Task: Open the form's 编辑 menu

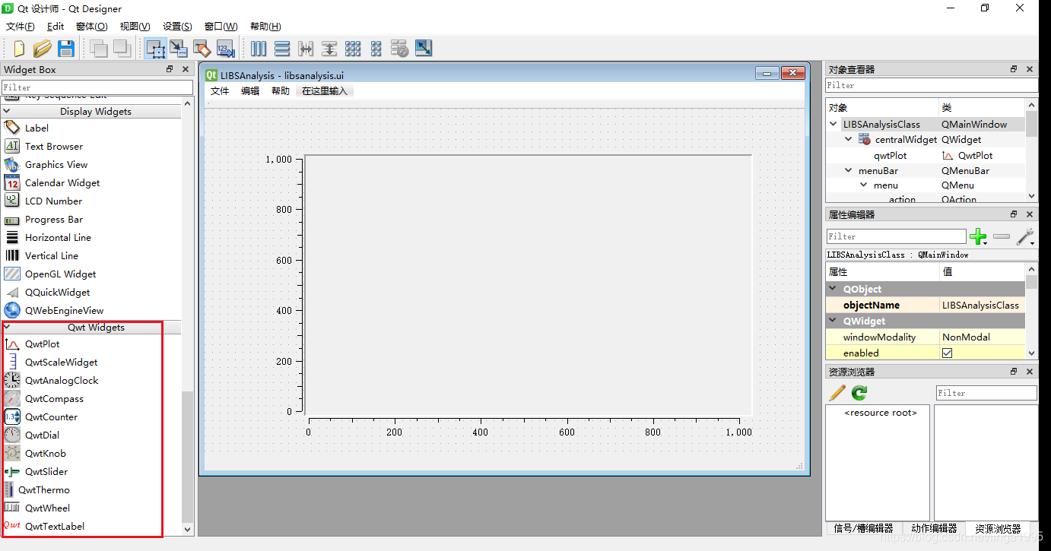Action: (x=250, y=91)
